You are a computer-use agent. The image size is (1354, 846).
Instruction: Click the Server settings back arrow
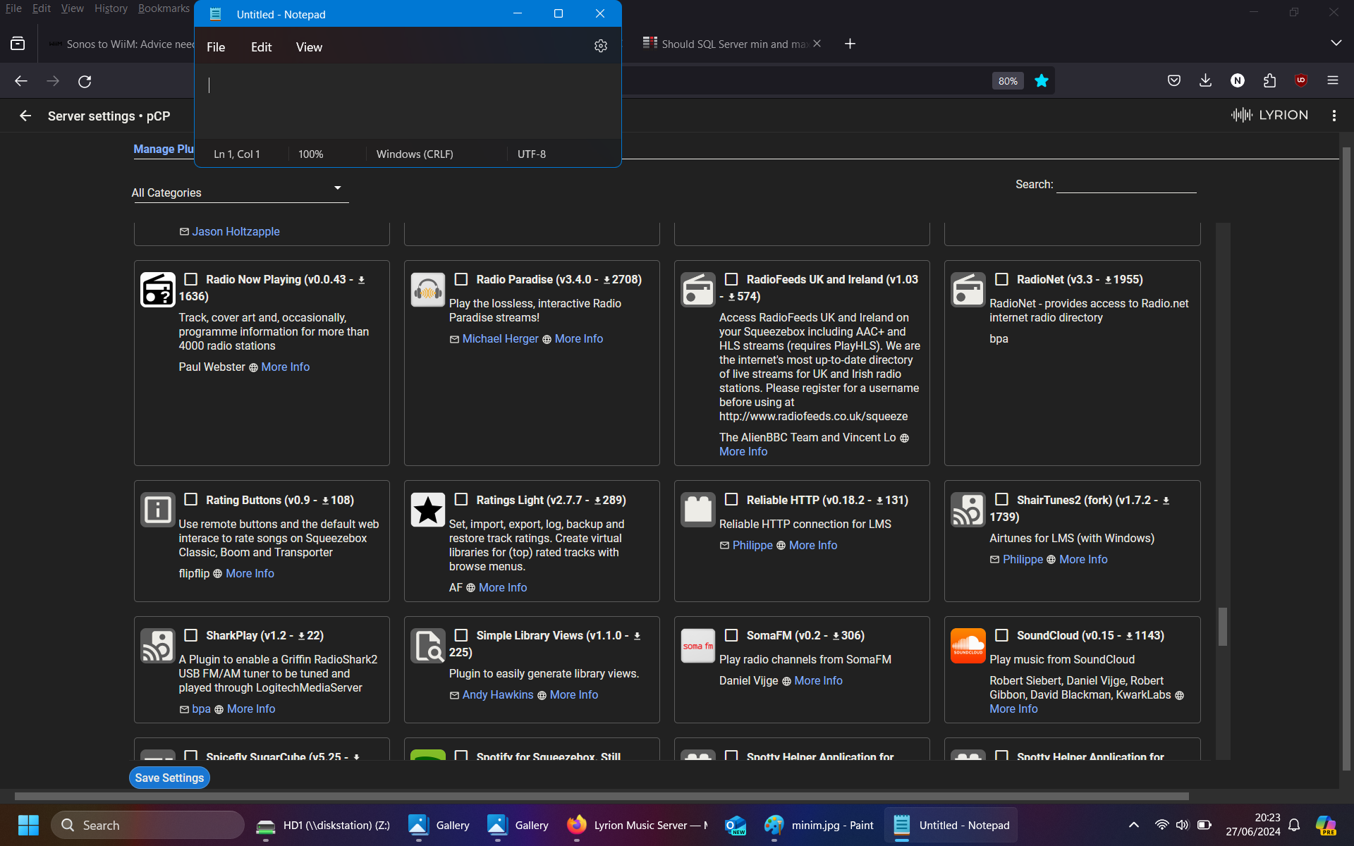coord(25,116)
